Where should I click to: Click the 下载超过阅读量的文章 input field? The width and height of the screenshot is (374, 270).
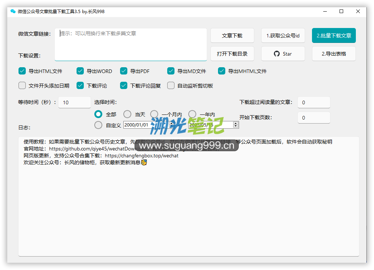314,102
